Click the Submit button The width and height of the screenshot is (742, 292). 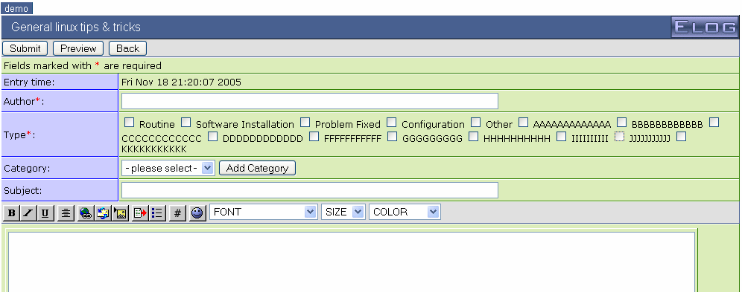(25, 48)
